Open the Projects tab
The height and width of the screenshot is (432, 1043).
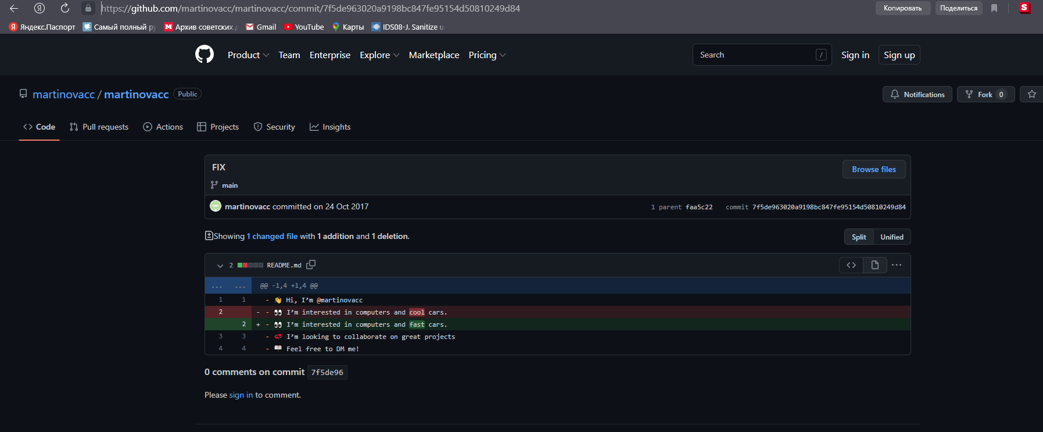pyautogui.click(x=218, y=127)
